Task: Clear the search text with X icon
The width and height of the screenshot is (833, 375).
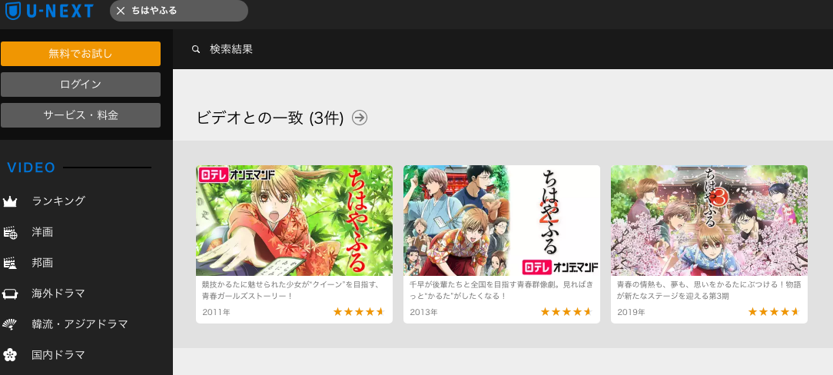Action: (x=121, y=11)
